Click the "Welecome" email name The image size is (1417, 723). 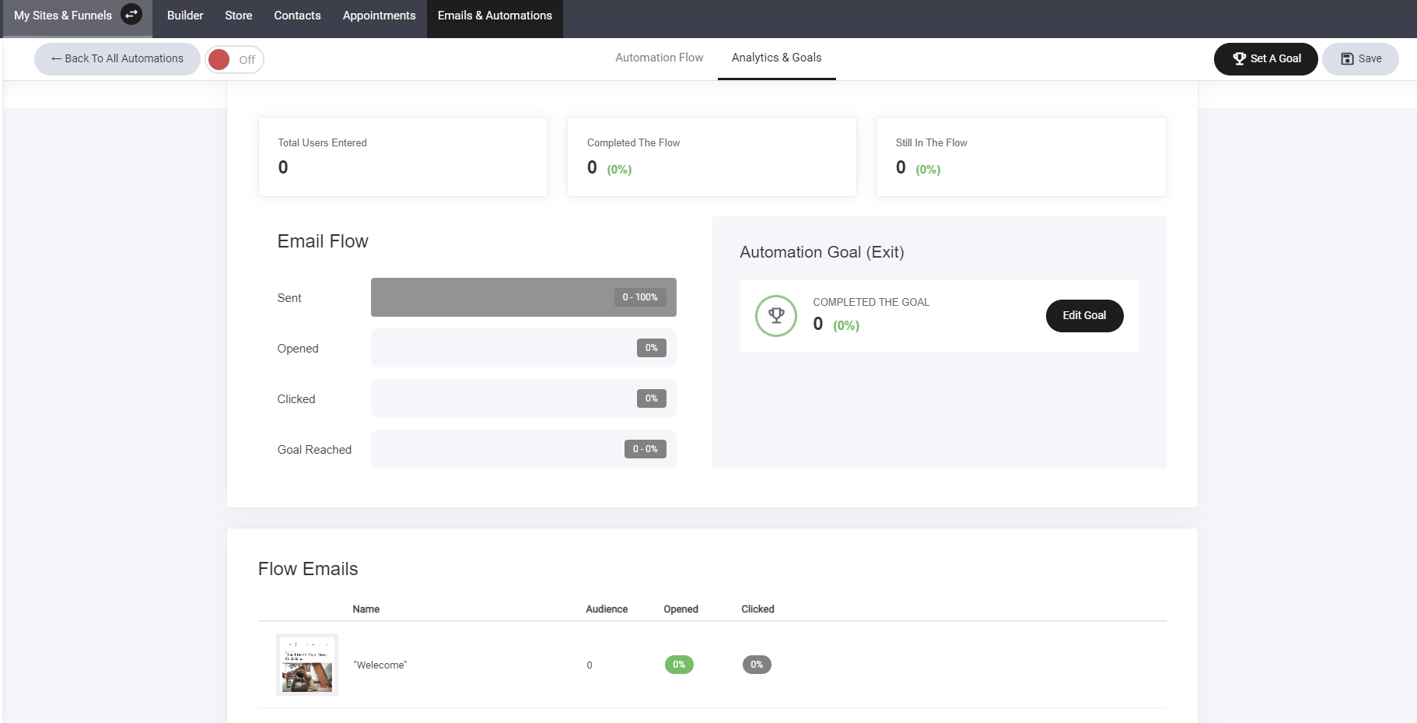(x=380, y=665)
